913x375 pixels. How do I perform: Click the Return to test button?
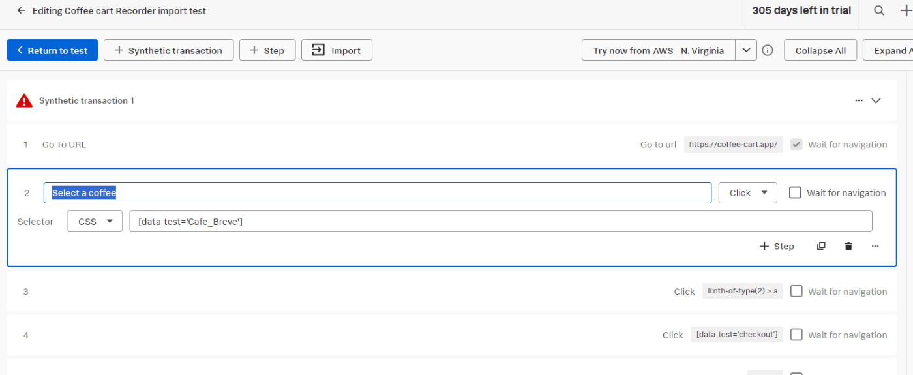[x=52, y=50]
